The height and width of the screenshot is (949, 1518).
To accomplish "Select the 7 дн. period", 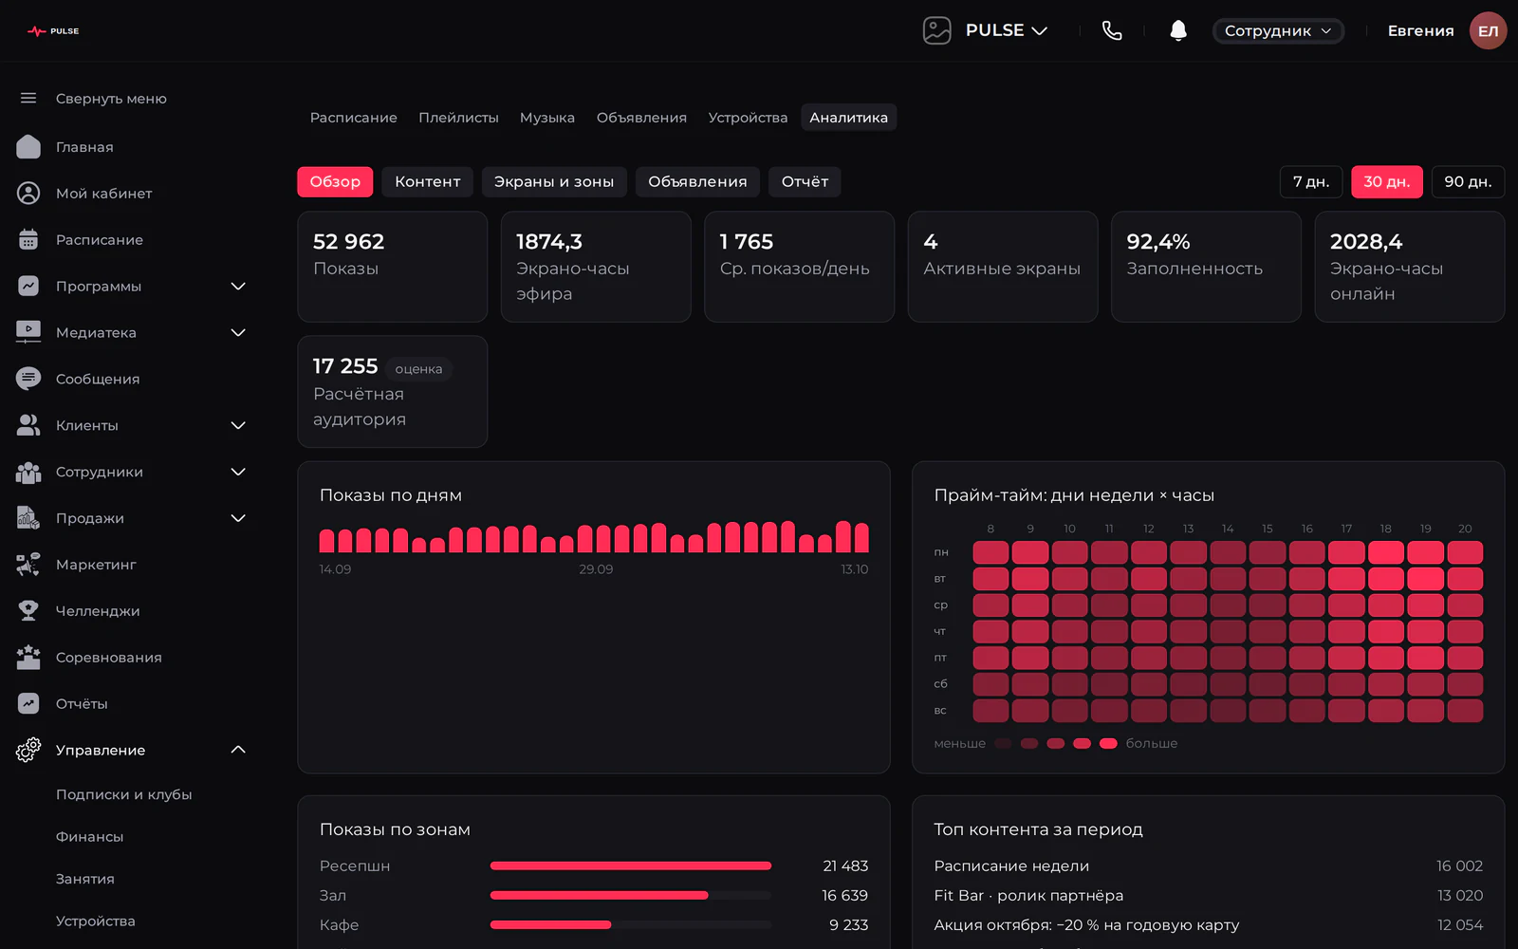I will (1311, 181).
